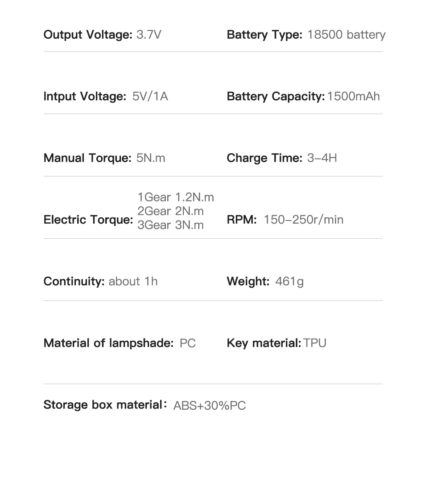
Task: Click the Material of lampshade label
Action: pos(108,343)
